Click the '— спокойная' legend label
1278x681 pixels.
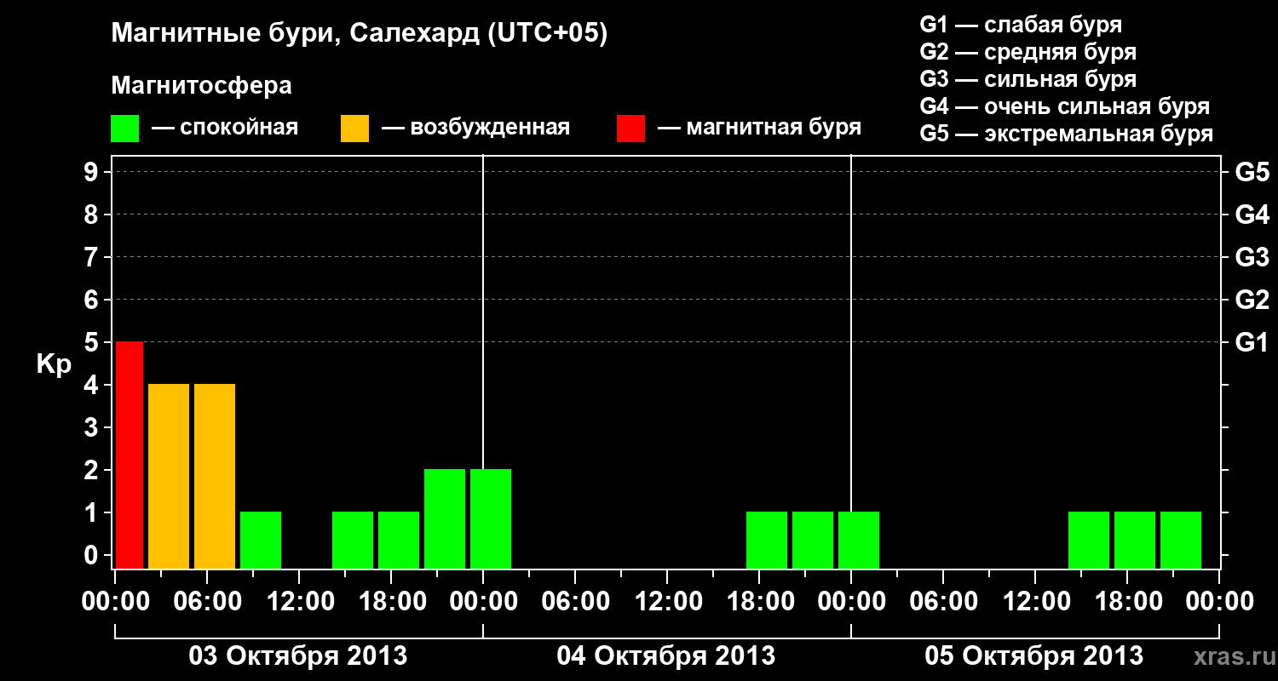pos(225,128)
